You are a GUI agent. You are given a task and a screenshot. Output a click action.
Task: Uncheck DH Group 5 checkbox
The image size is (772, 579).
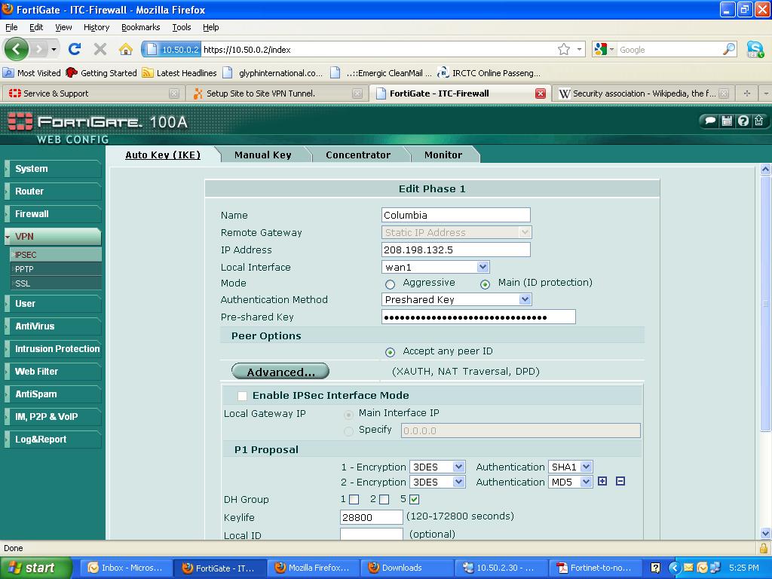coord(414,499)
